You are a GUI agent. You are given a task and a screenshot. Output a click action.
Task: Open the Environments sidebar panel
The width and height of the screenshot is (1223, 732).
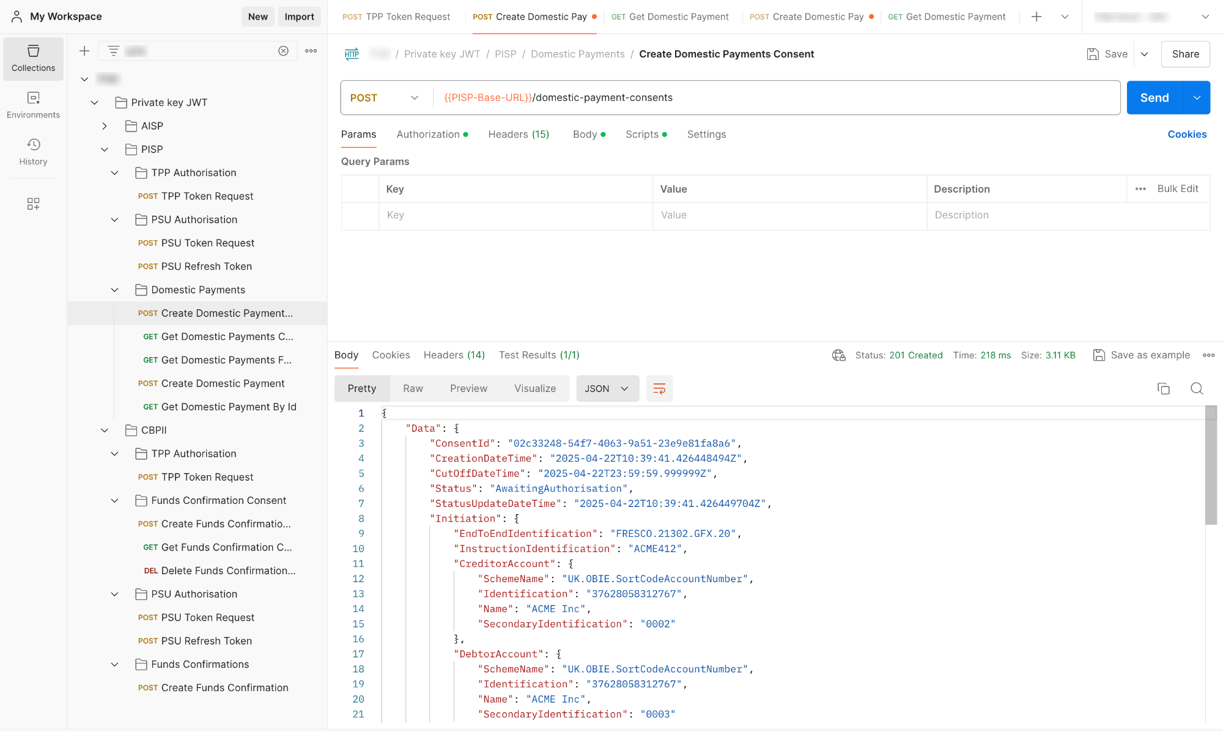(33, 105)
